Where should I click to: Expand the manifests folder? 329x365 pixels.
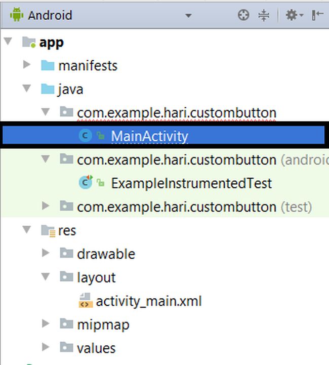27,65
